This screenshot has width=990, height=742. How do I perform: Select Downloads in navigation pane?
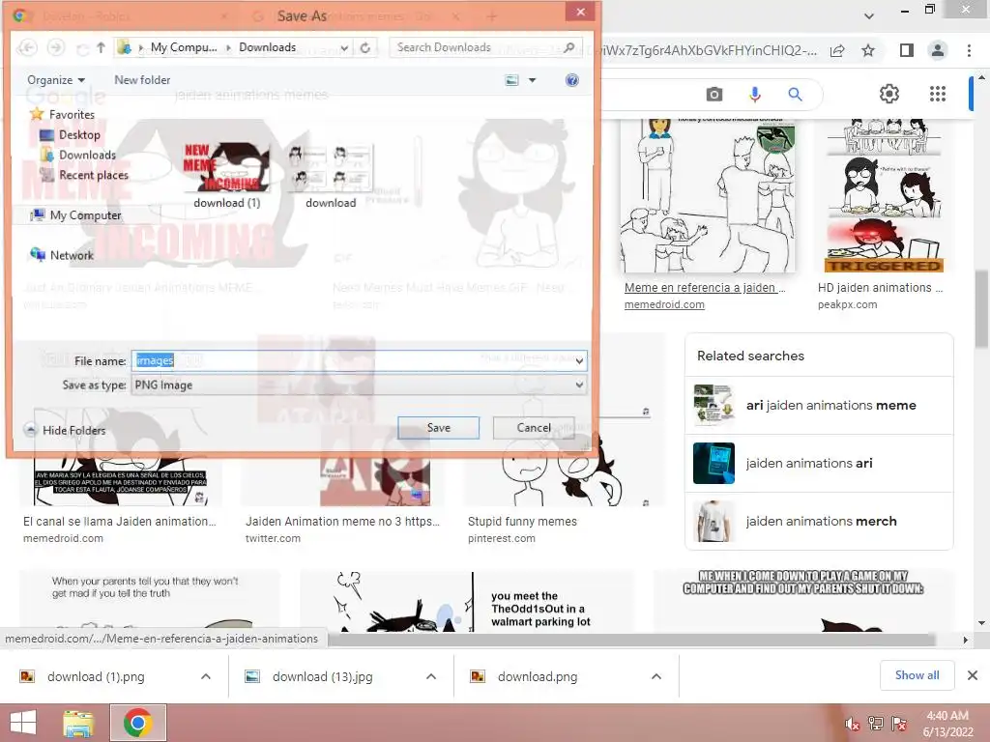coord(78,155)
